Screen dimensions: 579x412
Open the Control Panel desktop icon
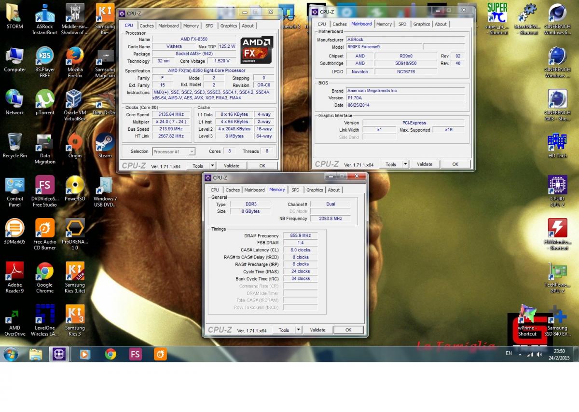click(15, 192)
